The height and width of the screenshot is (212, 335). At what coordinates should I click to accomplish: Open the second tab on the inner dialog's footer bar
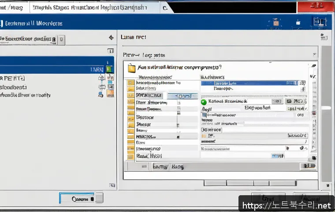pos(177,167)
